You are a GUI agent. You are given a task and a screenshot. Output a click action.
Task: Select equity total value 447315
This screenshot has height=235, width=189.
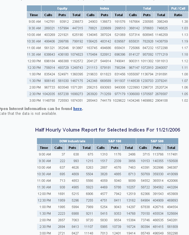tap(78, 28)
